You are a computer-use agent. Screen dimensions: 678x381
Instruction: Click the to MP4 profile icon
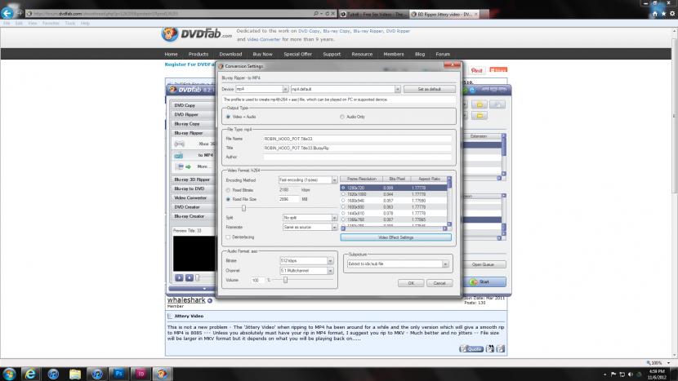click(x=179, y=156)
